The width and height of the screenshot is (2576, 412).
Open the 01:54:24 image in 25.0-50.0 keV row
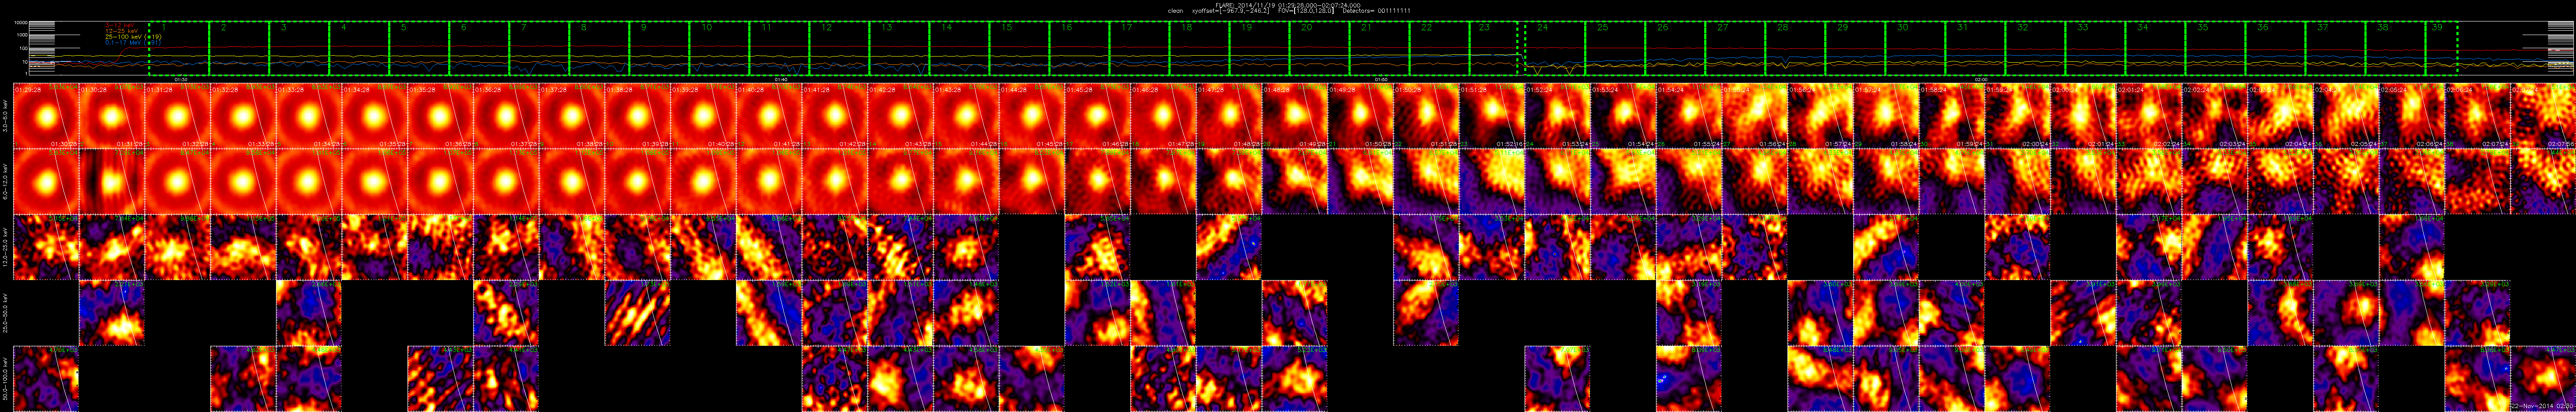click(1689, 313)
